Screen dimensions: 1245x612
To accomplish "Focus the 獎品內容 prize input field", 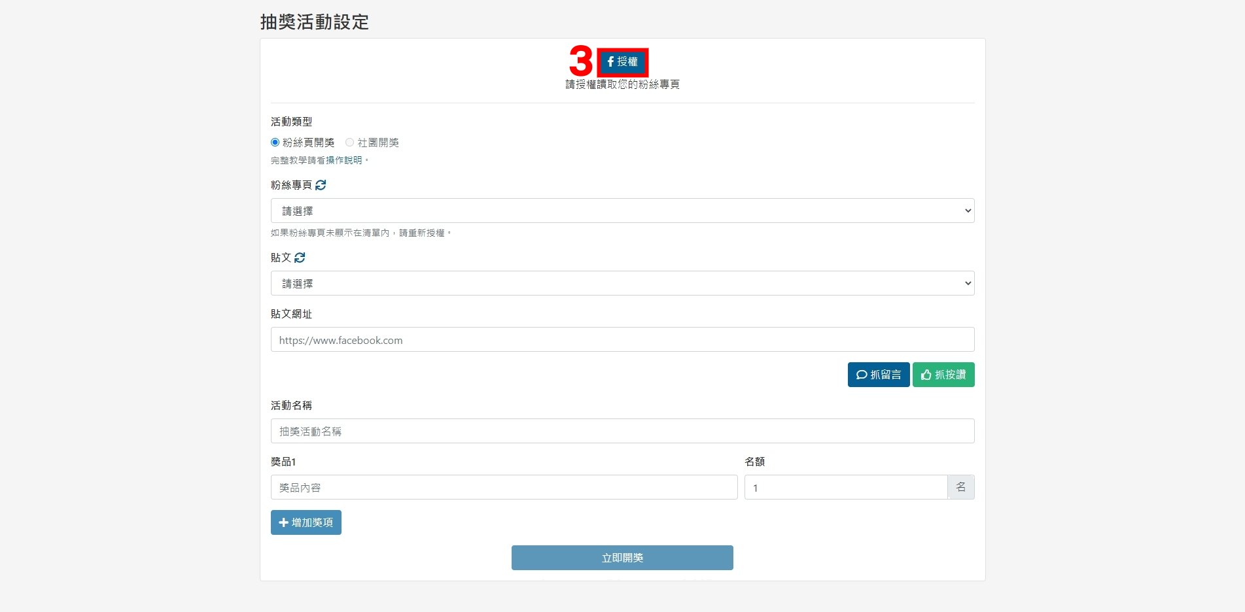I will point(504,487).
